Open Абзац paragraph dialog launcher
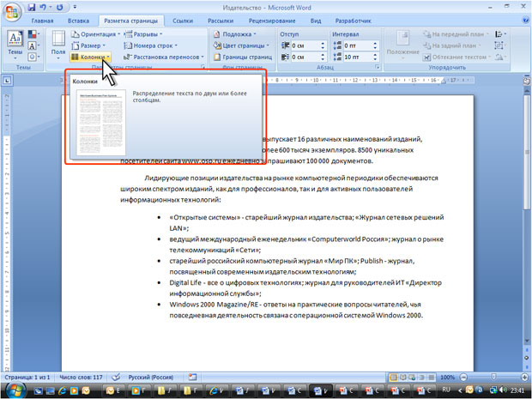The image size is (532, 399). 378,67
